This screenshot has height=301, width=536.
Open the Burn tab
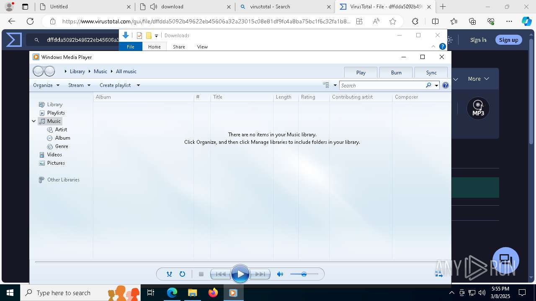pyautogui.click(x=396, y=72)
